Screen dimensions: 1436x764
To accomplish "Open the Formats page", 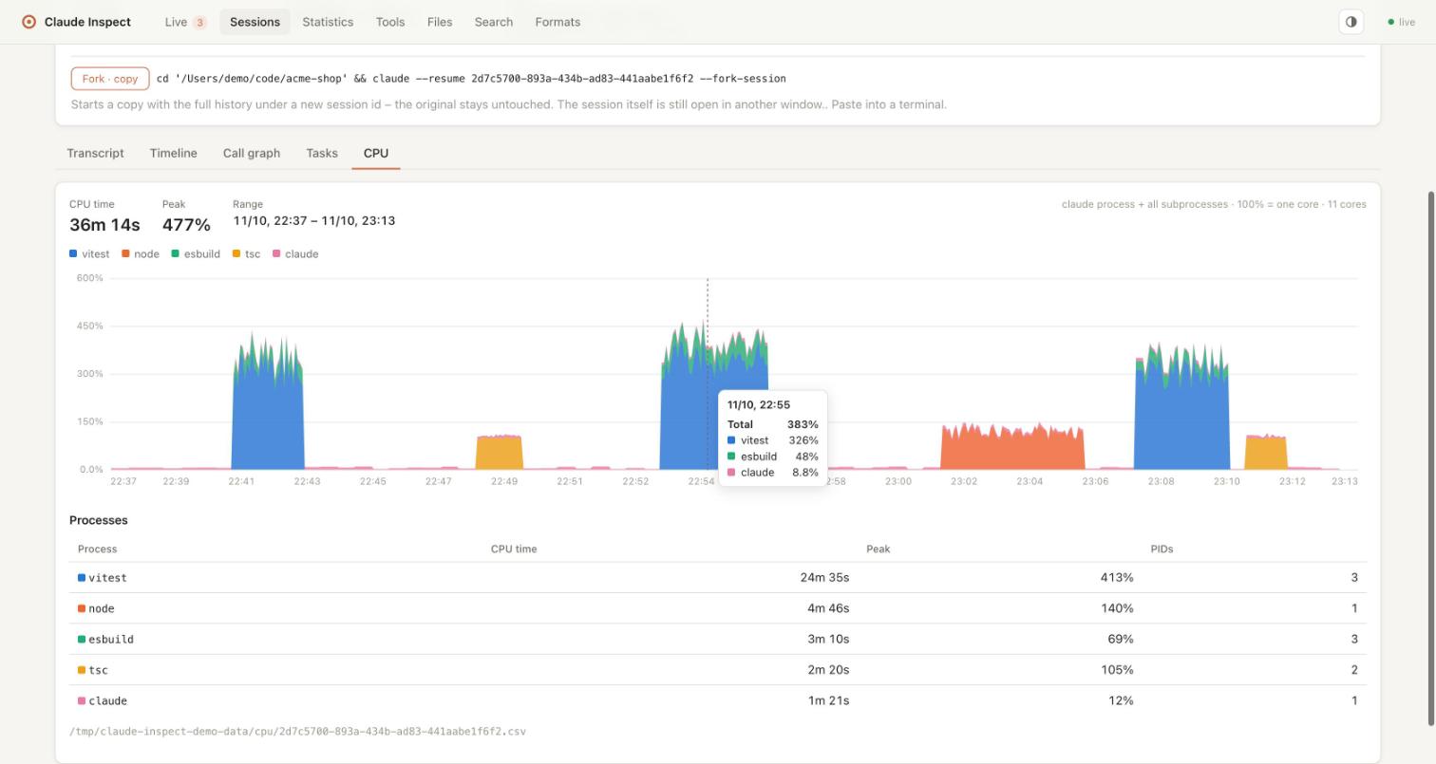I will tap(557, 22).
